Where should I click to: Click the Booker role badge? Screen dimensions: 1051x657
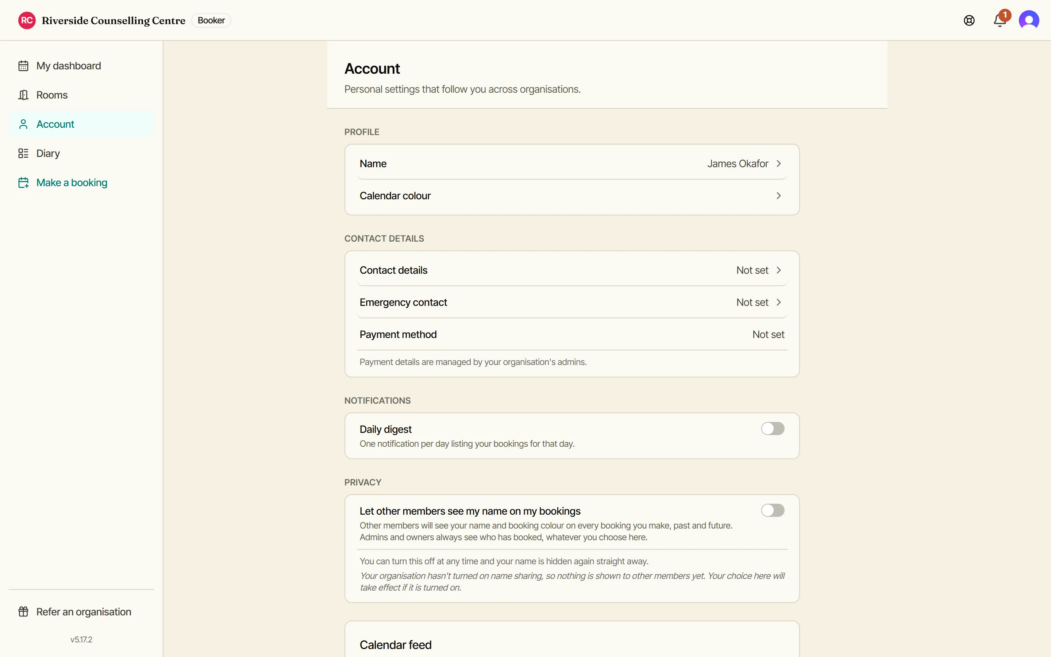tap(211, 20)
